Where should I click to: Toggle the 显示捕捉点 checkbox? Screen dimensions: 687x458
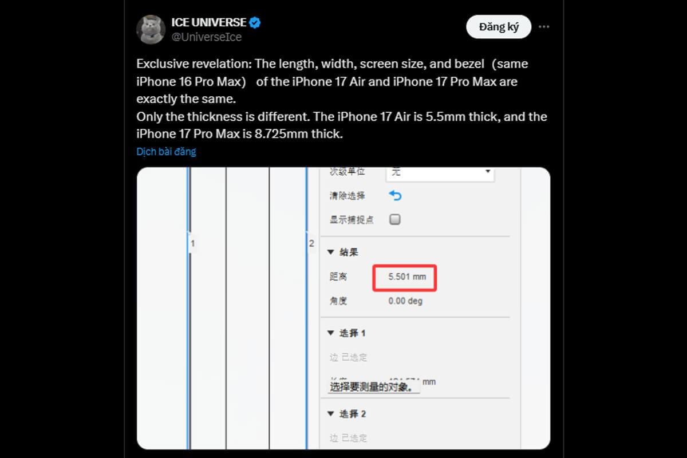[395, 219]
